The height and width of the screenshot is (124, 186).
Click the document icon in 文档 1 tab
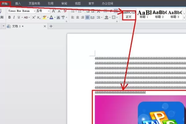click(x=9, y=26)
